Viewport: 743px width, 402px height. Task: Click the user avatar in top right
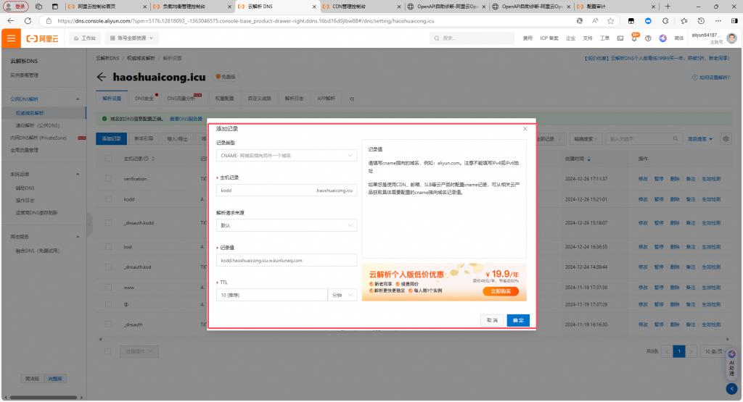(731, 38)
